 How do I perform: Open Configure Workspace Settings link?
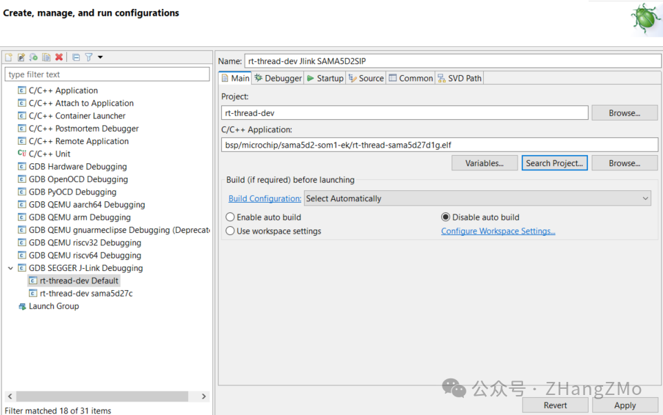coord(498,231)
